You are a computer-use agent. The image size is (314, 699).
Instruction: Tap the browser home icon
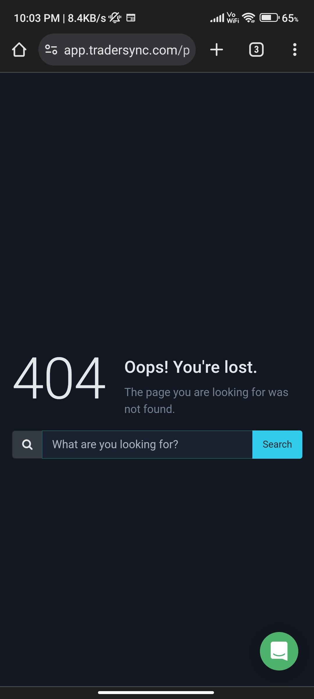pyautogui.click(x=19, y=50)
